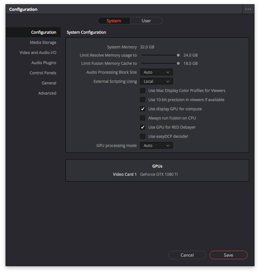Click the 32.0 GB system memory value
Viewport: 260px width, 273px height.
(x=147, y=47)
